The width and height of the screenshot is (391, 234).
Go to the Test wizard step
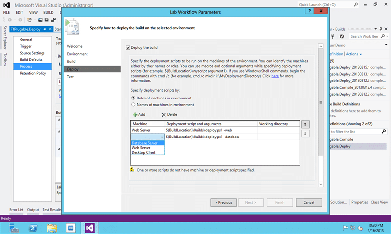pos(70,77)
